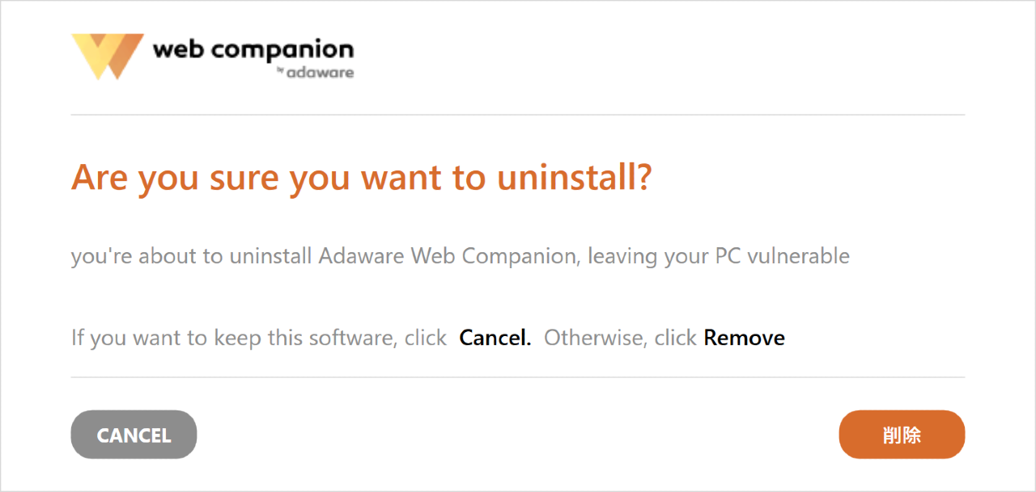Click the bold "Remove" word in the instructions
Viewport: 1036px width, 492px height.
(x=745, y=337)
